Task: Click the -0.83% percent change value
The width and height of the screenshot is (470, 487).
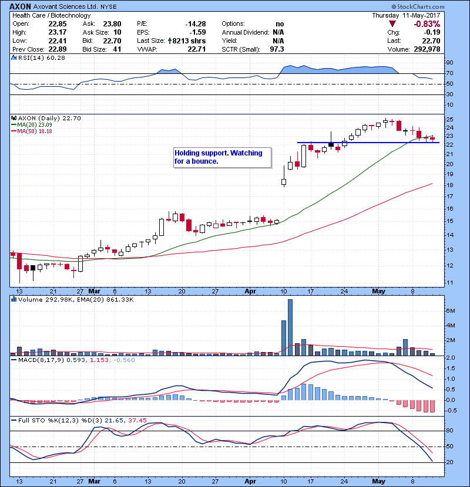Action: (x=427, y=24)
